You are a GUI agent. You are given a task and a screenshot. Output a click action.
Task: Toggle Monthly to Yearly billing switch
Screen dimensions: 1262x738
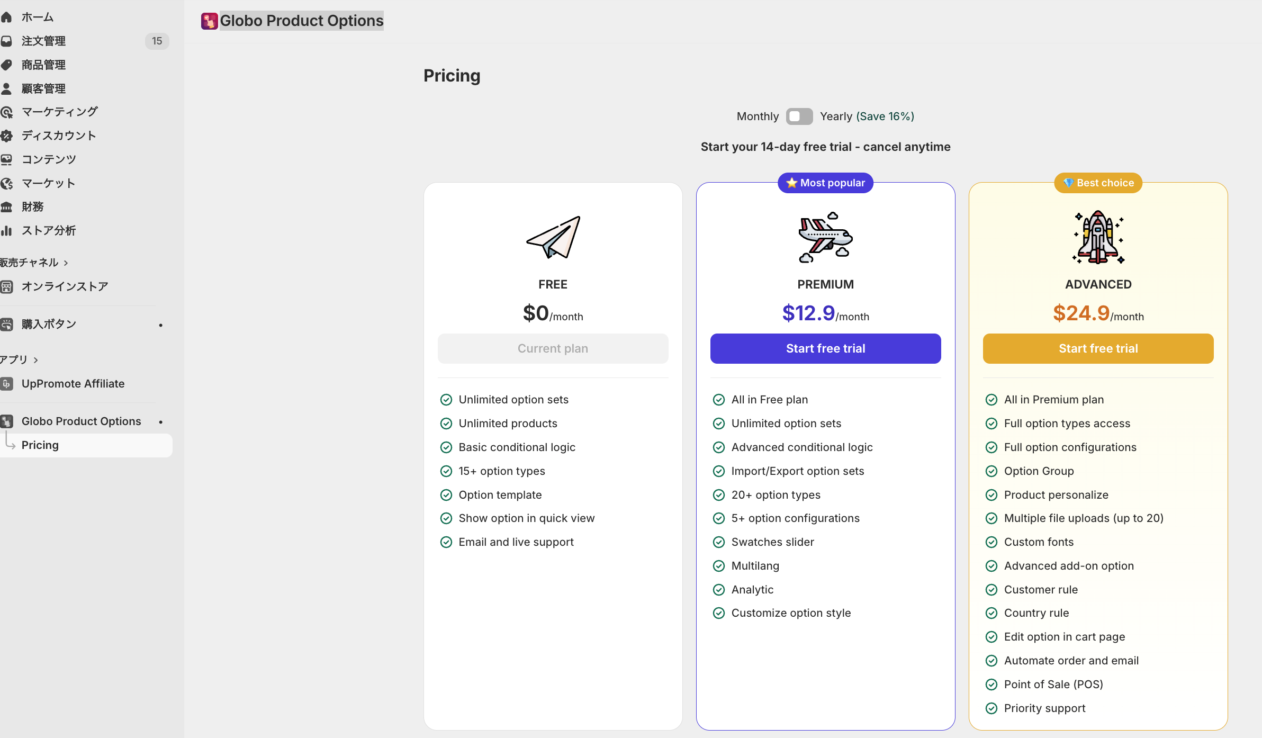(799, 116)
